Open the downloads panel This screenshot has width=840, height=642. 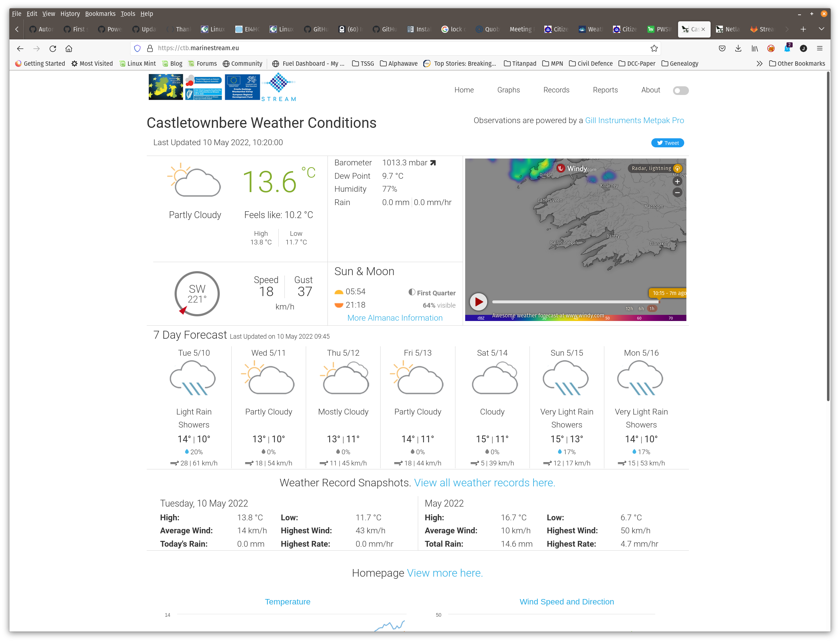(738, 48)
